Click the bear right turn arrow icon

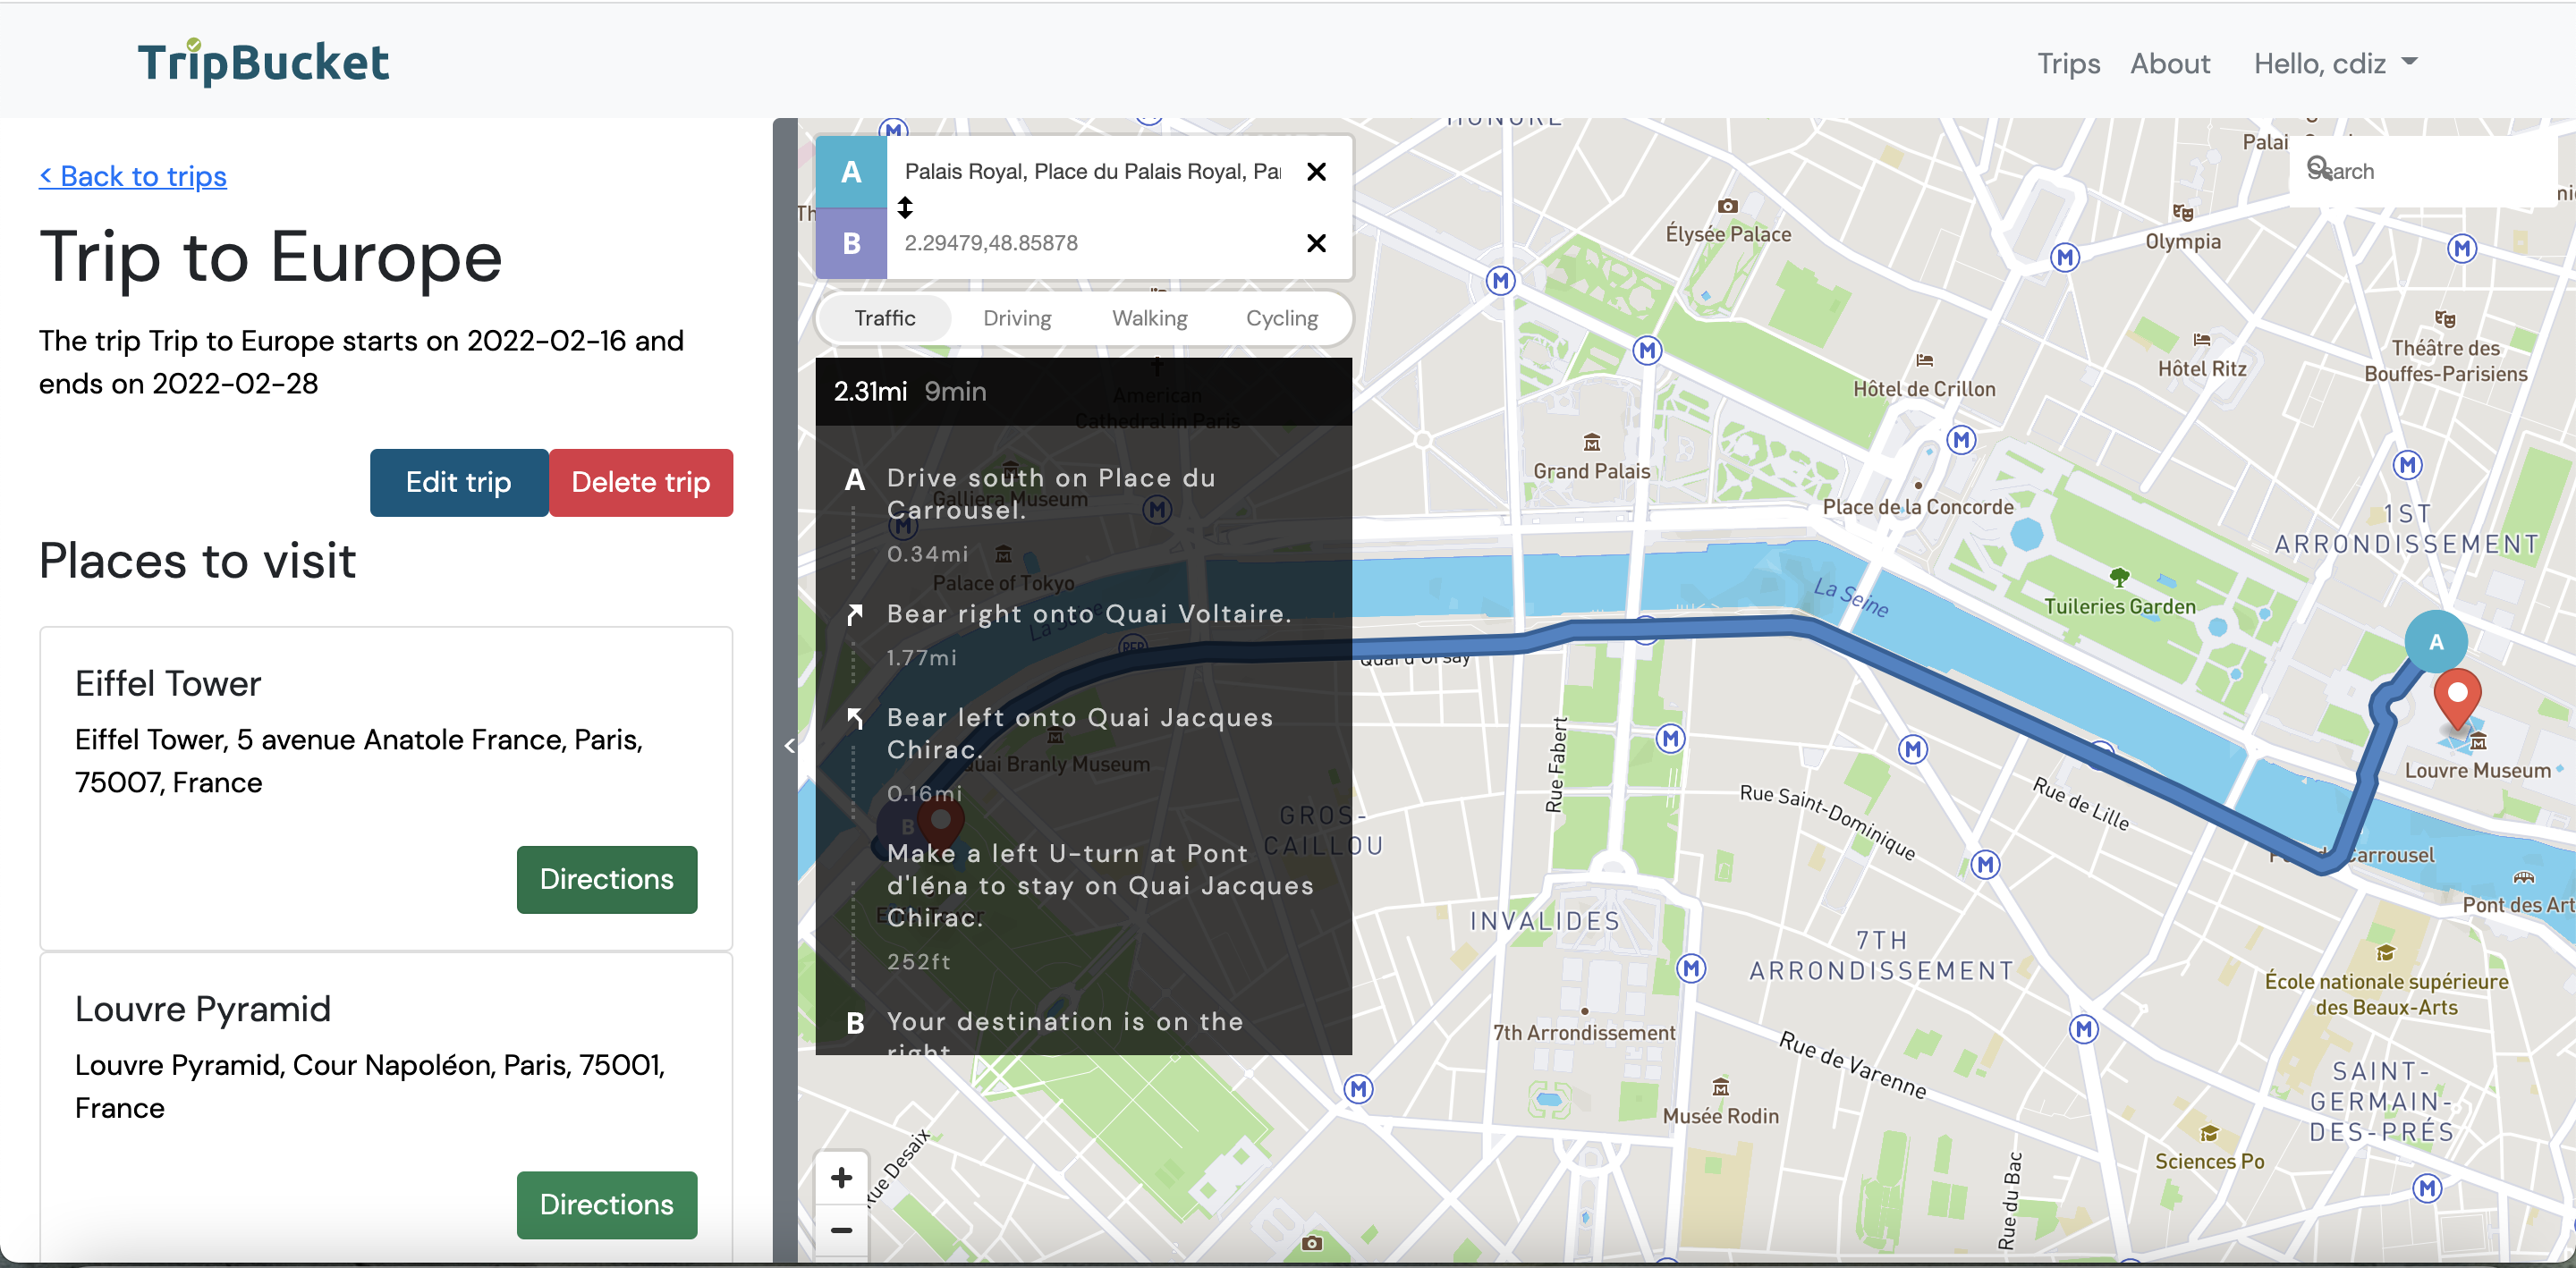[854, 614]
